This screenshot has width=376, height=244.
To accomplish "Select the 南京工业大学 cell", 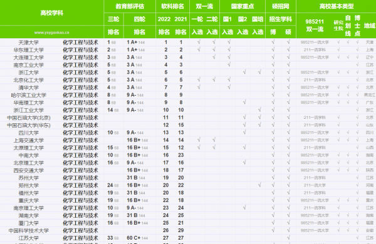I will [x=29, y=65].
